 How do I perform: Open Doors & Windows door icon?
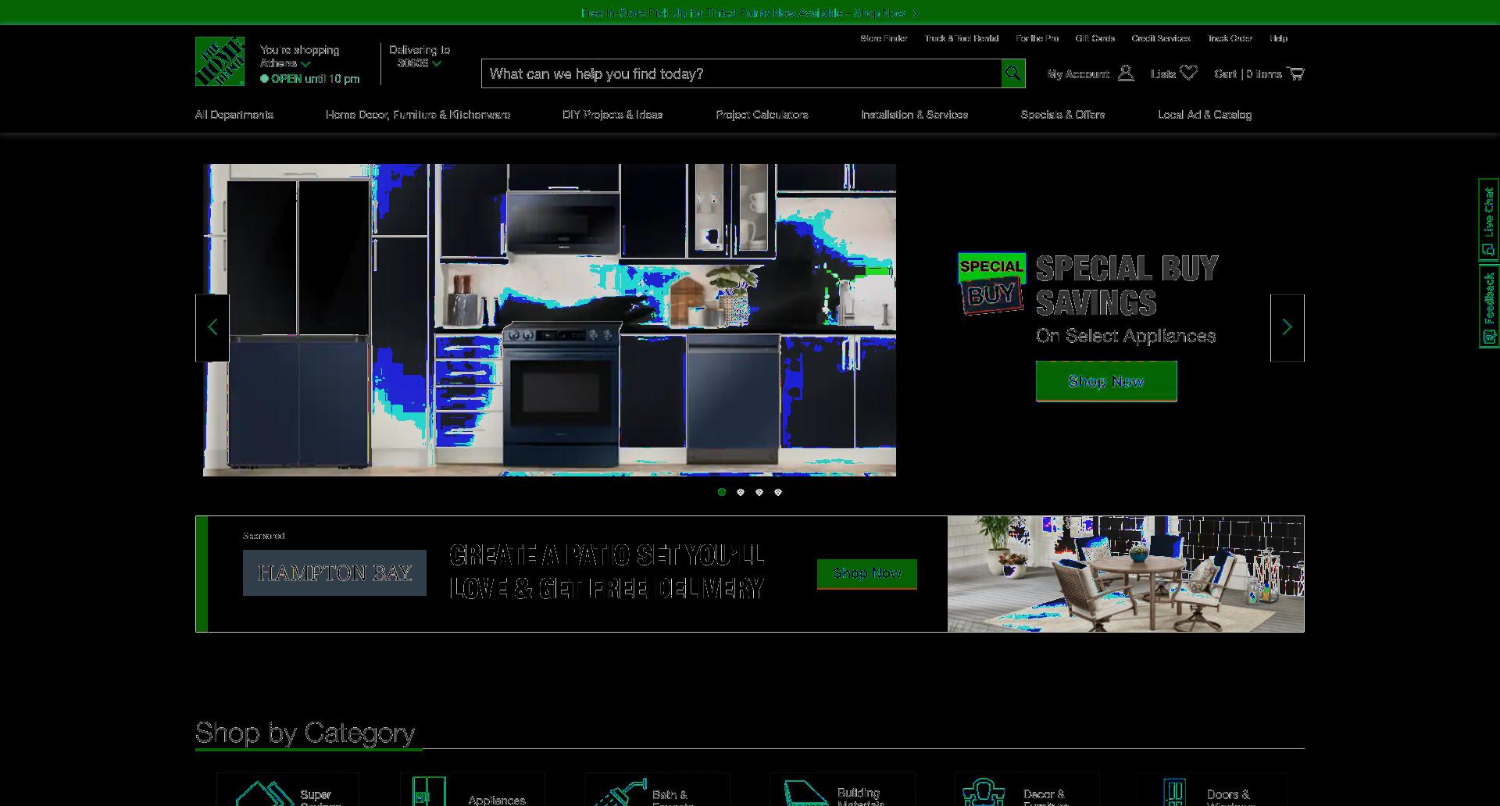click(1174, 792)
